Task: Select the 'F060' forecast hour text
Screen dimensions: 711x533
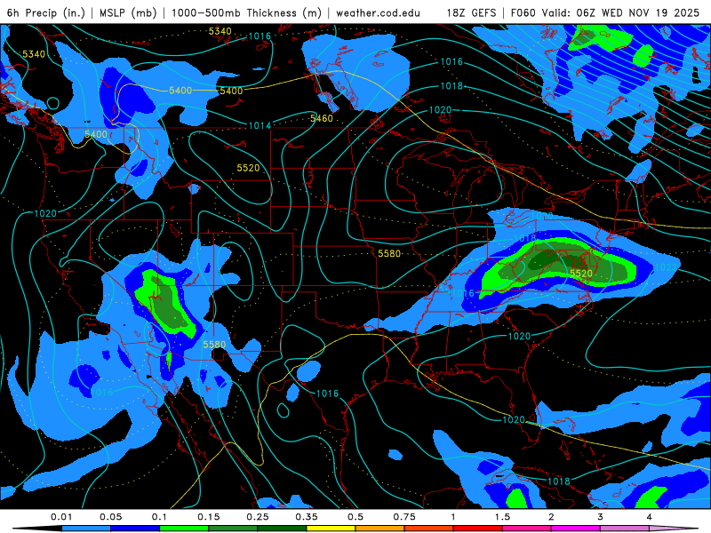Action: 523,12
